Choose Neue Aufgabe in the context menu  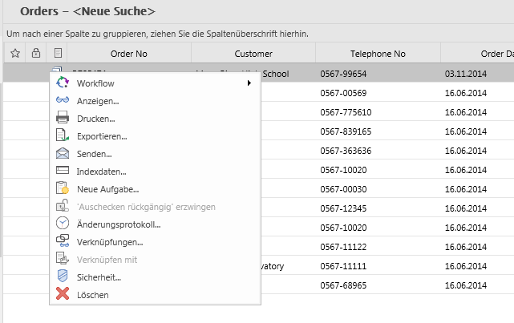(x=108, y=189)
